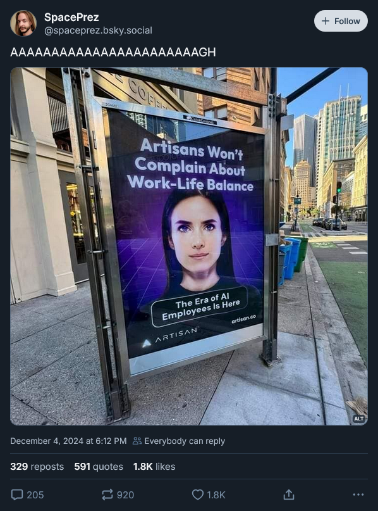Viewport: 378px width, 511px height.
Task: Click the share upload icon
Action: [x=288, y=495]
